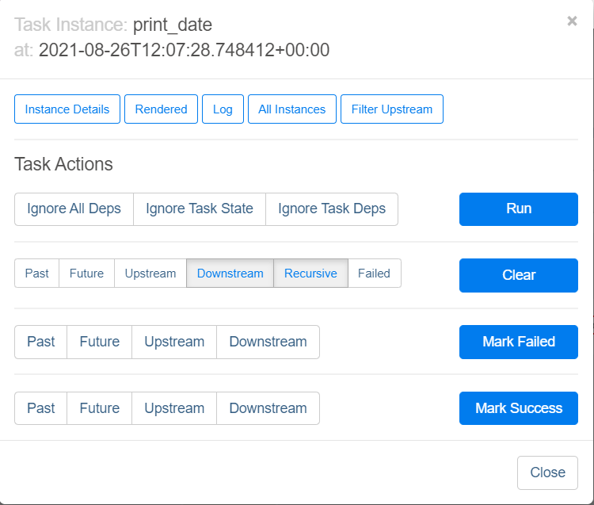Viewport: 594px width, 505px height.
Task: Toggle Past in the Clear row
Action: pyautogui.click(x=36, y=273)
